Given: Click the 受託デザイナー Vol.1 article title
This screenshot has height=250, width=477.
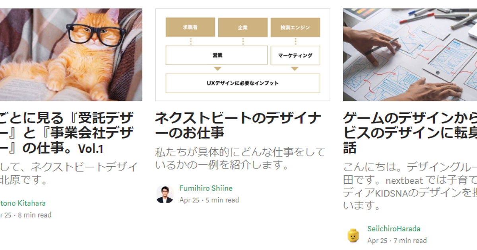Looking at the screenshot, I should (67, 133).
